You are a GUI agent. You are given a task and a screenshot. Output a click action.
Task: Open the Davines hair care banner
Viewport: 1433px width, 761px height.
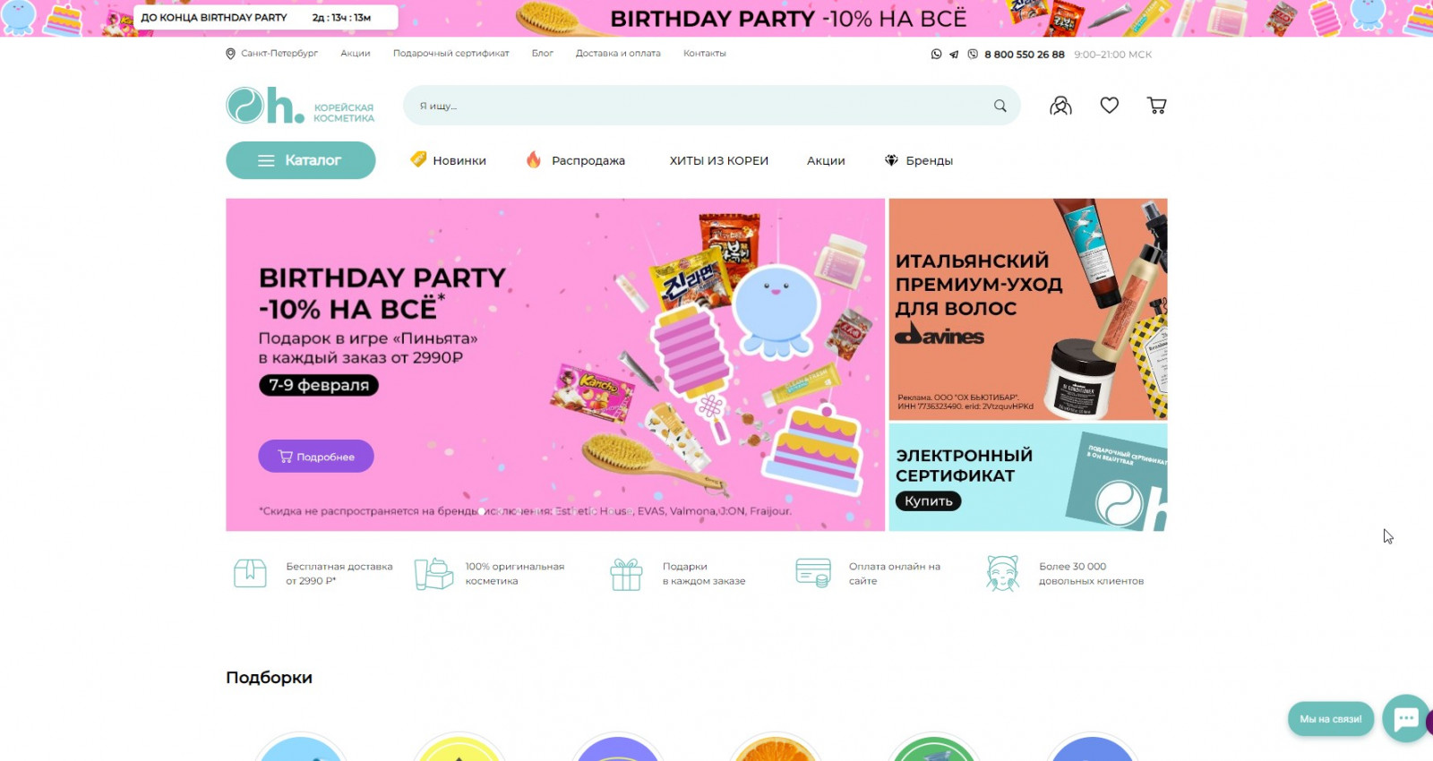pyautogui.click(x=1028, y=310)
